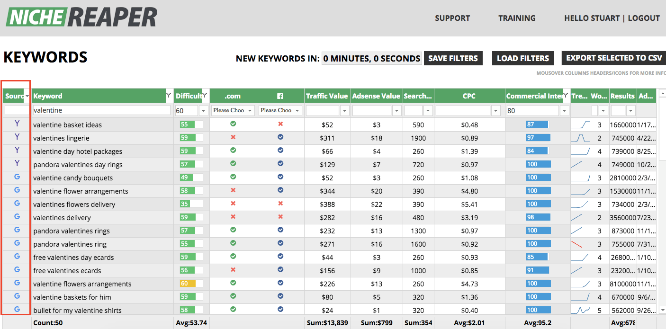Click the trend sparkline for valentines lingerie
666x329 pixels.
tap(580, 138)
